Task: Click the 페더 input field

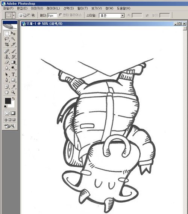Action: click(x=52, y=15)
